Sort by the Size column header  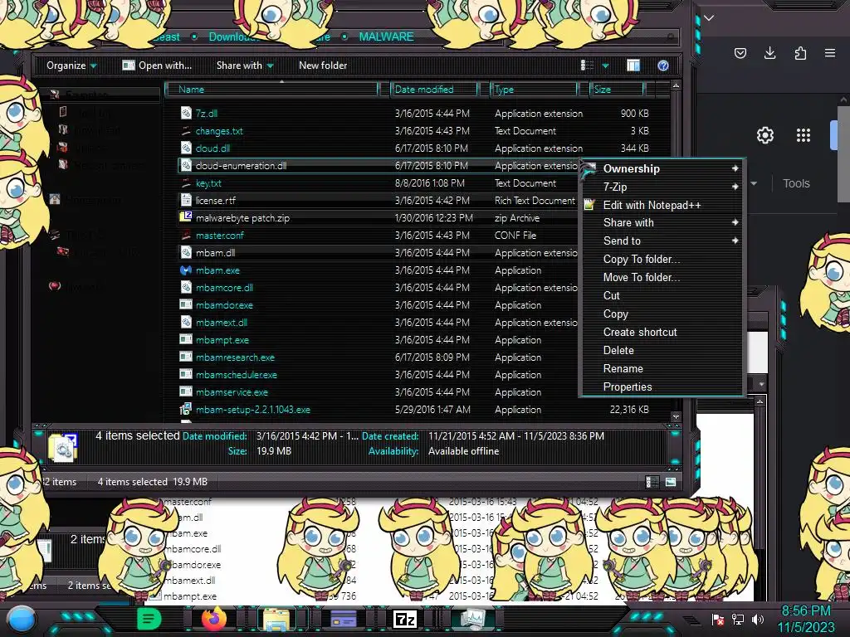pyautogui.click(x=618, y=90)
